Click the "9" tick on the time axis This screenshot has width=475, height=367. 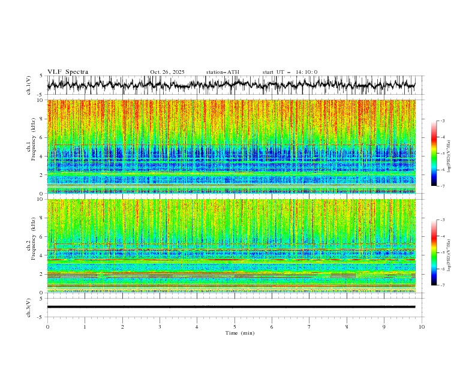point(384,327)
